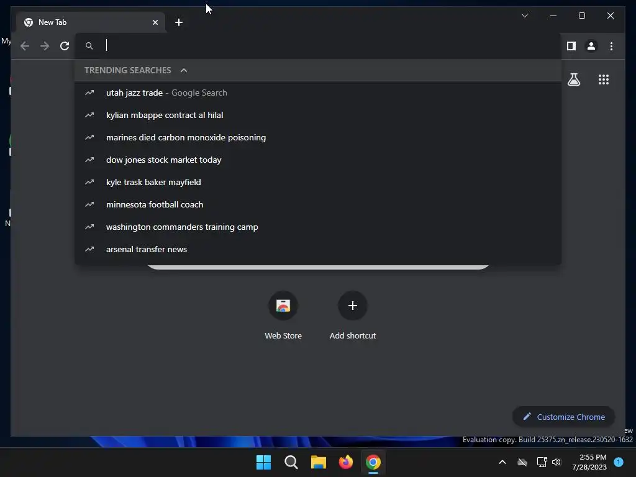This screenshot has height=477, width=636.
Task: Open the OneDrive tray icon
Action: [522, 462]
